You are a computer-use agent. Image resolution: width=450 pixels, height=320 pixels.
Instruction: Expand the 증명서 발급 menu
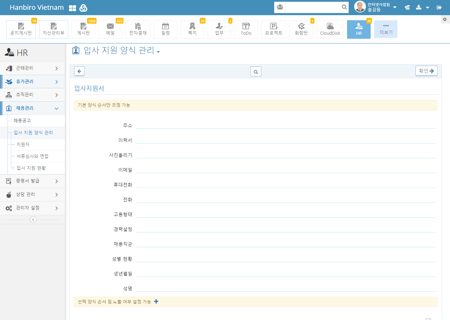[32, 181]
